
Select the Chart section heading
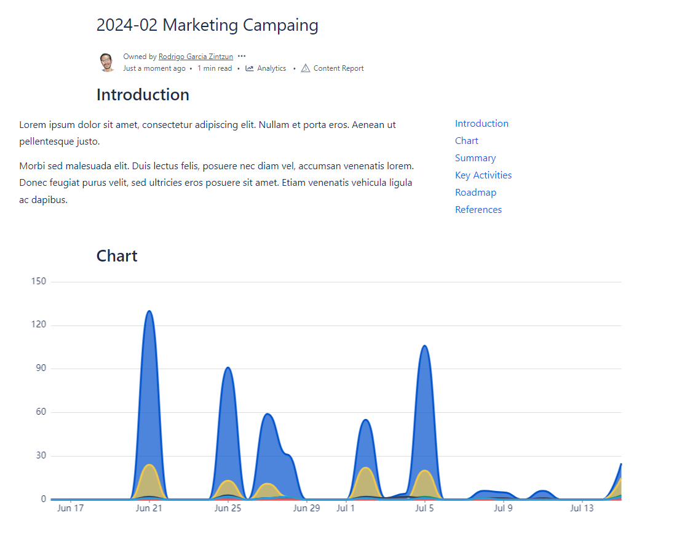[117, 256]
